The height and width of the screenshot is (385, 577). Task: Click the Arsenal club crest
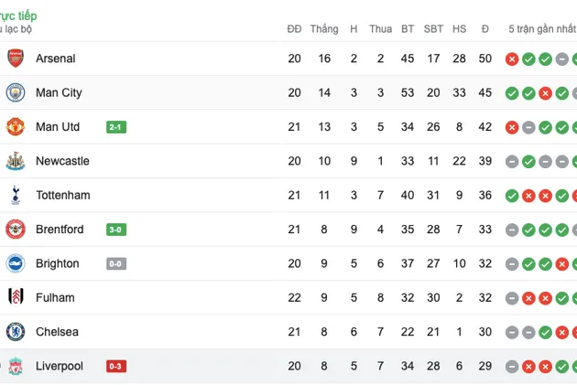(x=16, y=58)
